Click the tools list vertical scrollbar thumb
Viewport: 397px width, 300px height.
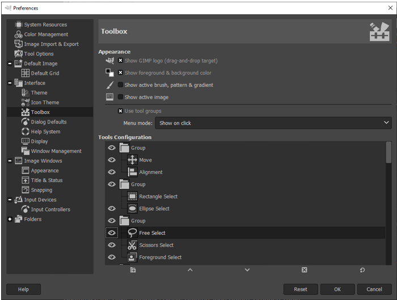[388, 153]
